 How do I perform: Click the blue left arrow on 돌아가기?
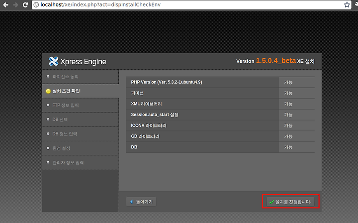click(131, 202)
